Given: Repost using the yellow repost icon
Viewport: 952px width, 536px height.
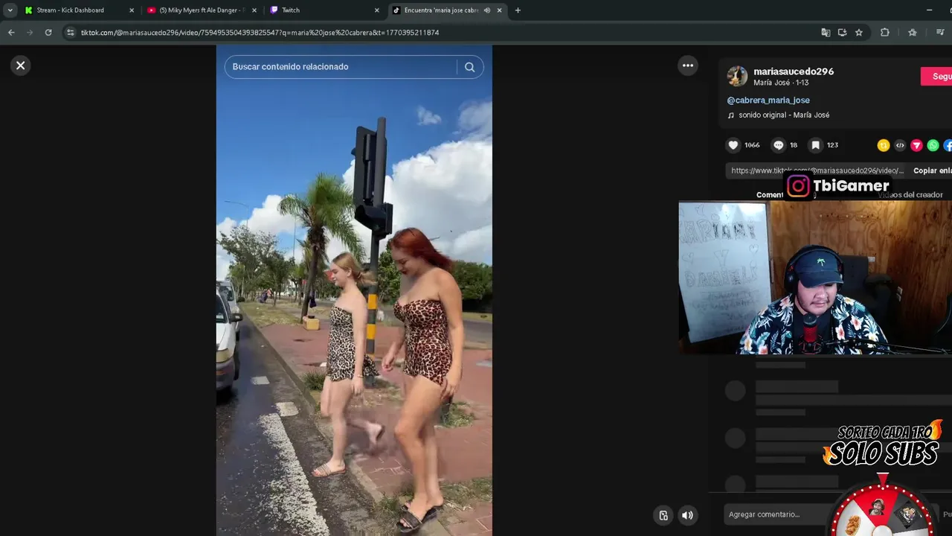Looking at the screenshot, I should [884, 145].
